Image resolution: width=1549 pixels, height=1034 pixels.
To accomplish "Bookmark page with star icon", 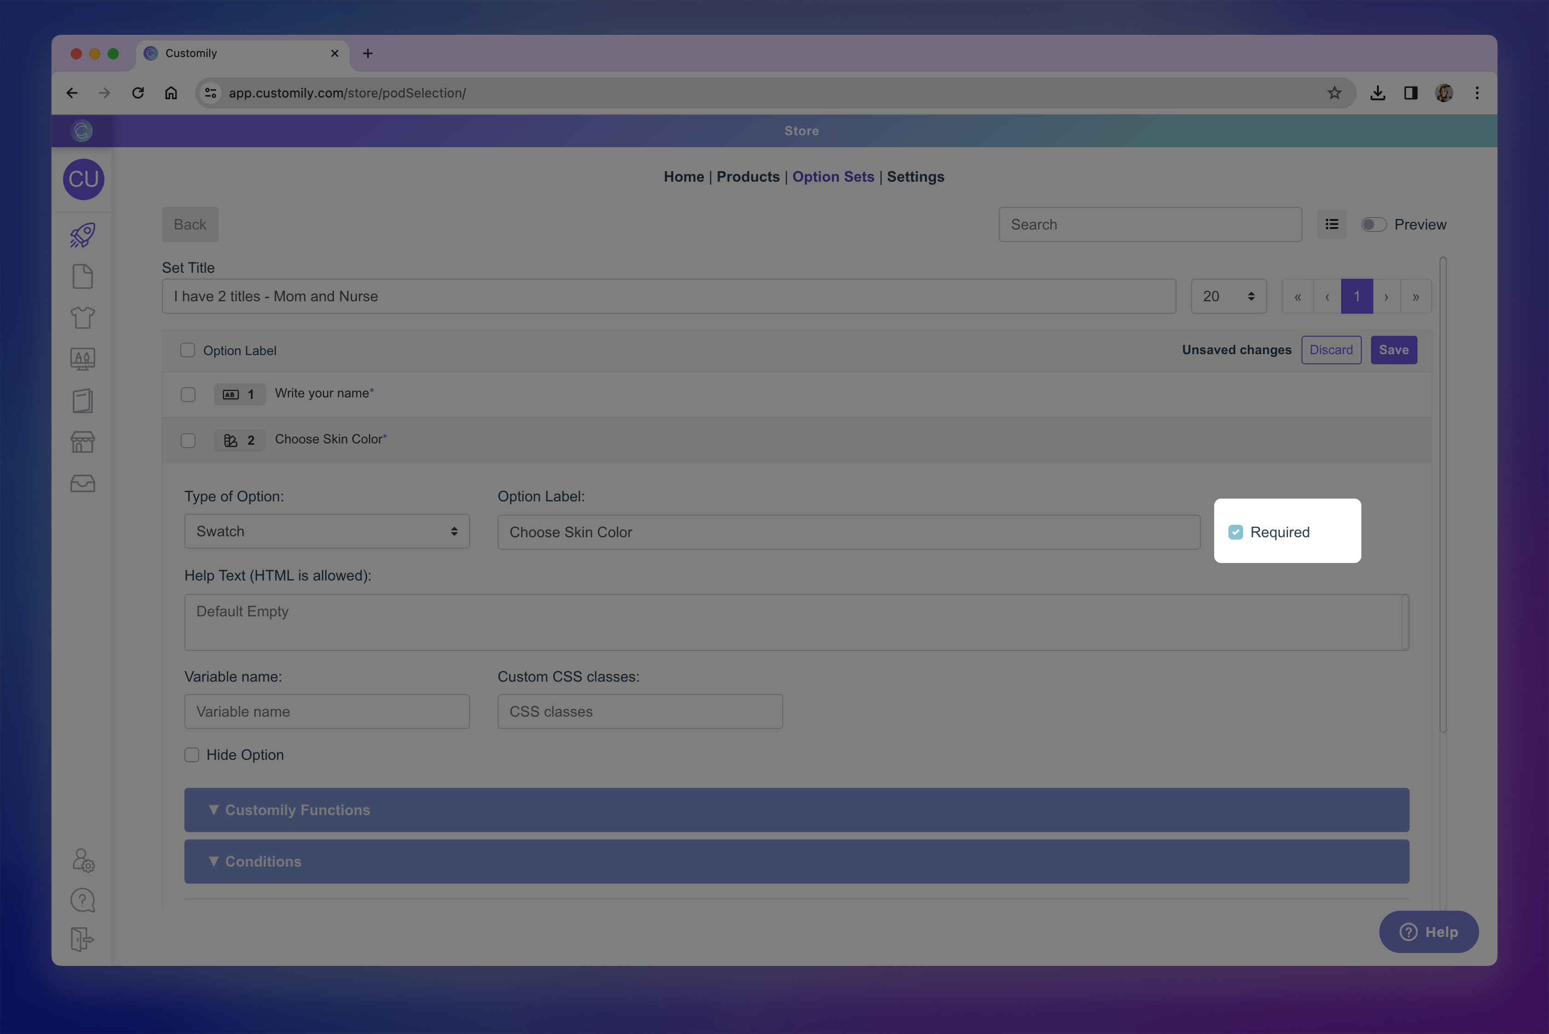I will pos(1334,93).
